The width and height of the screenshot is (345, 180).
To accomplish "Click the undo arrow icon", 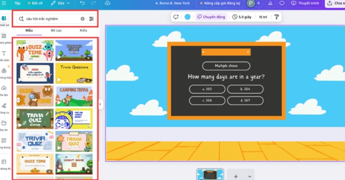I will click(x=82, y=3).
